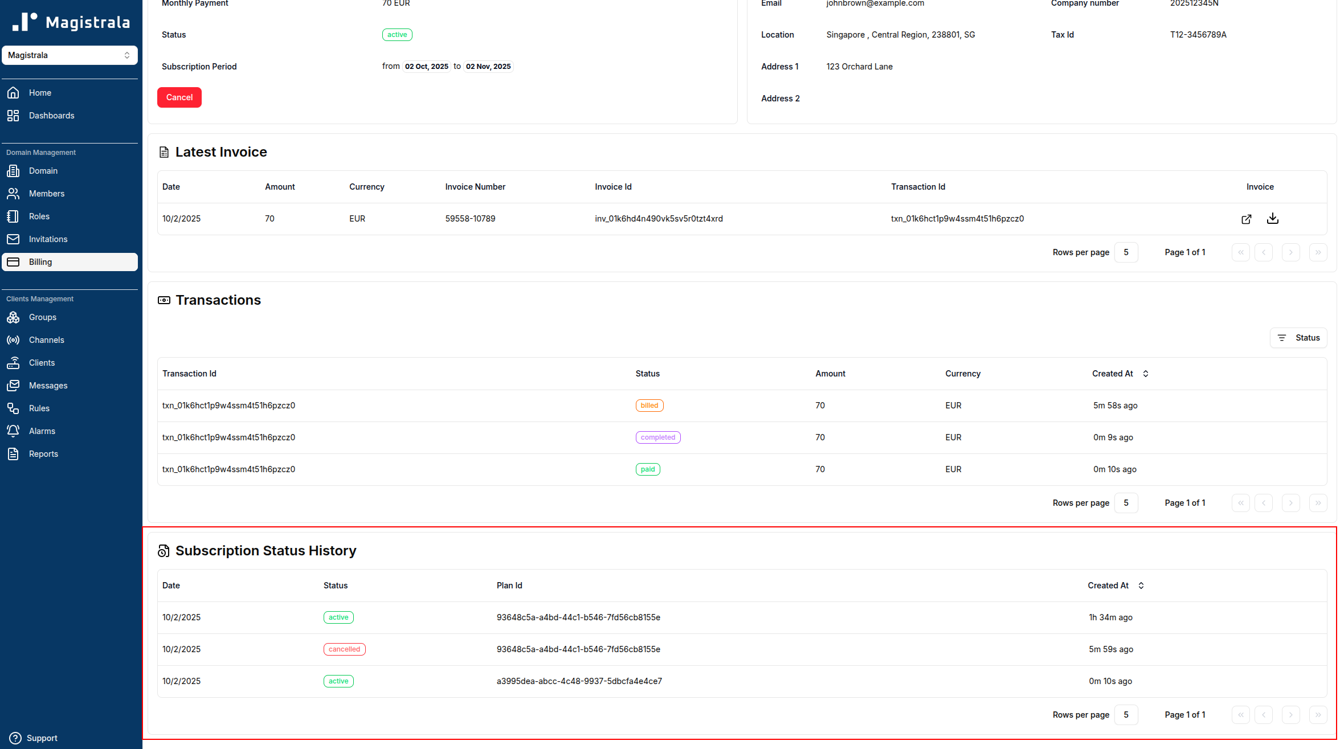Go to Channels in the sidebar
The image size is (1340, 749).
click(x=46, y=340)
